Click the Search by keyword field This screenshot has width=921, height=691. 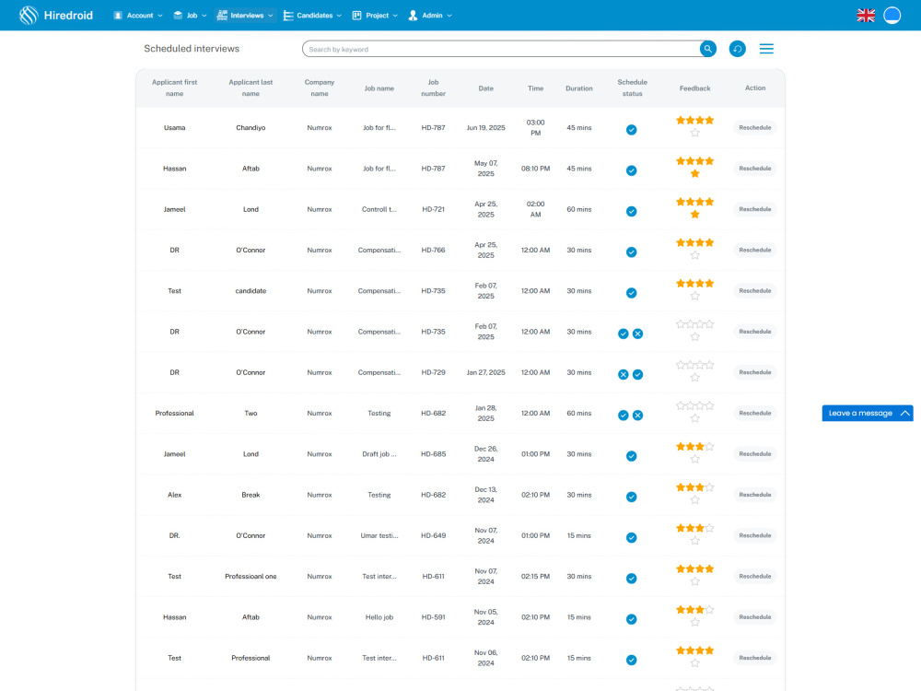coord(500,49)
